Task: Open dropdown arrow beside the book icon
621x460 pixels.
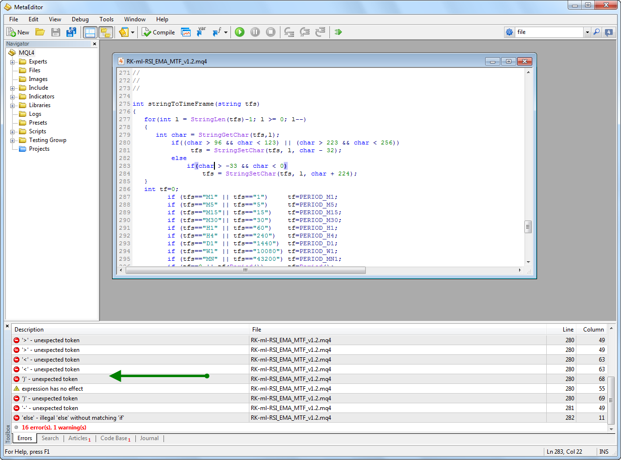Action: point(132,32)
